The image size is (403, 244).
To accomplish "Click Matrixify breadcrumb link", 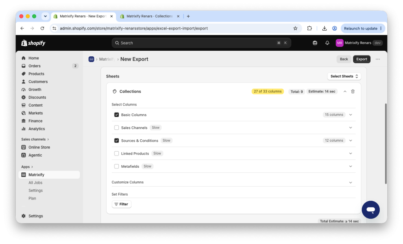I will 107,59.
